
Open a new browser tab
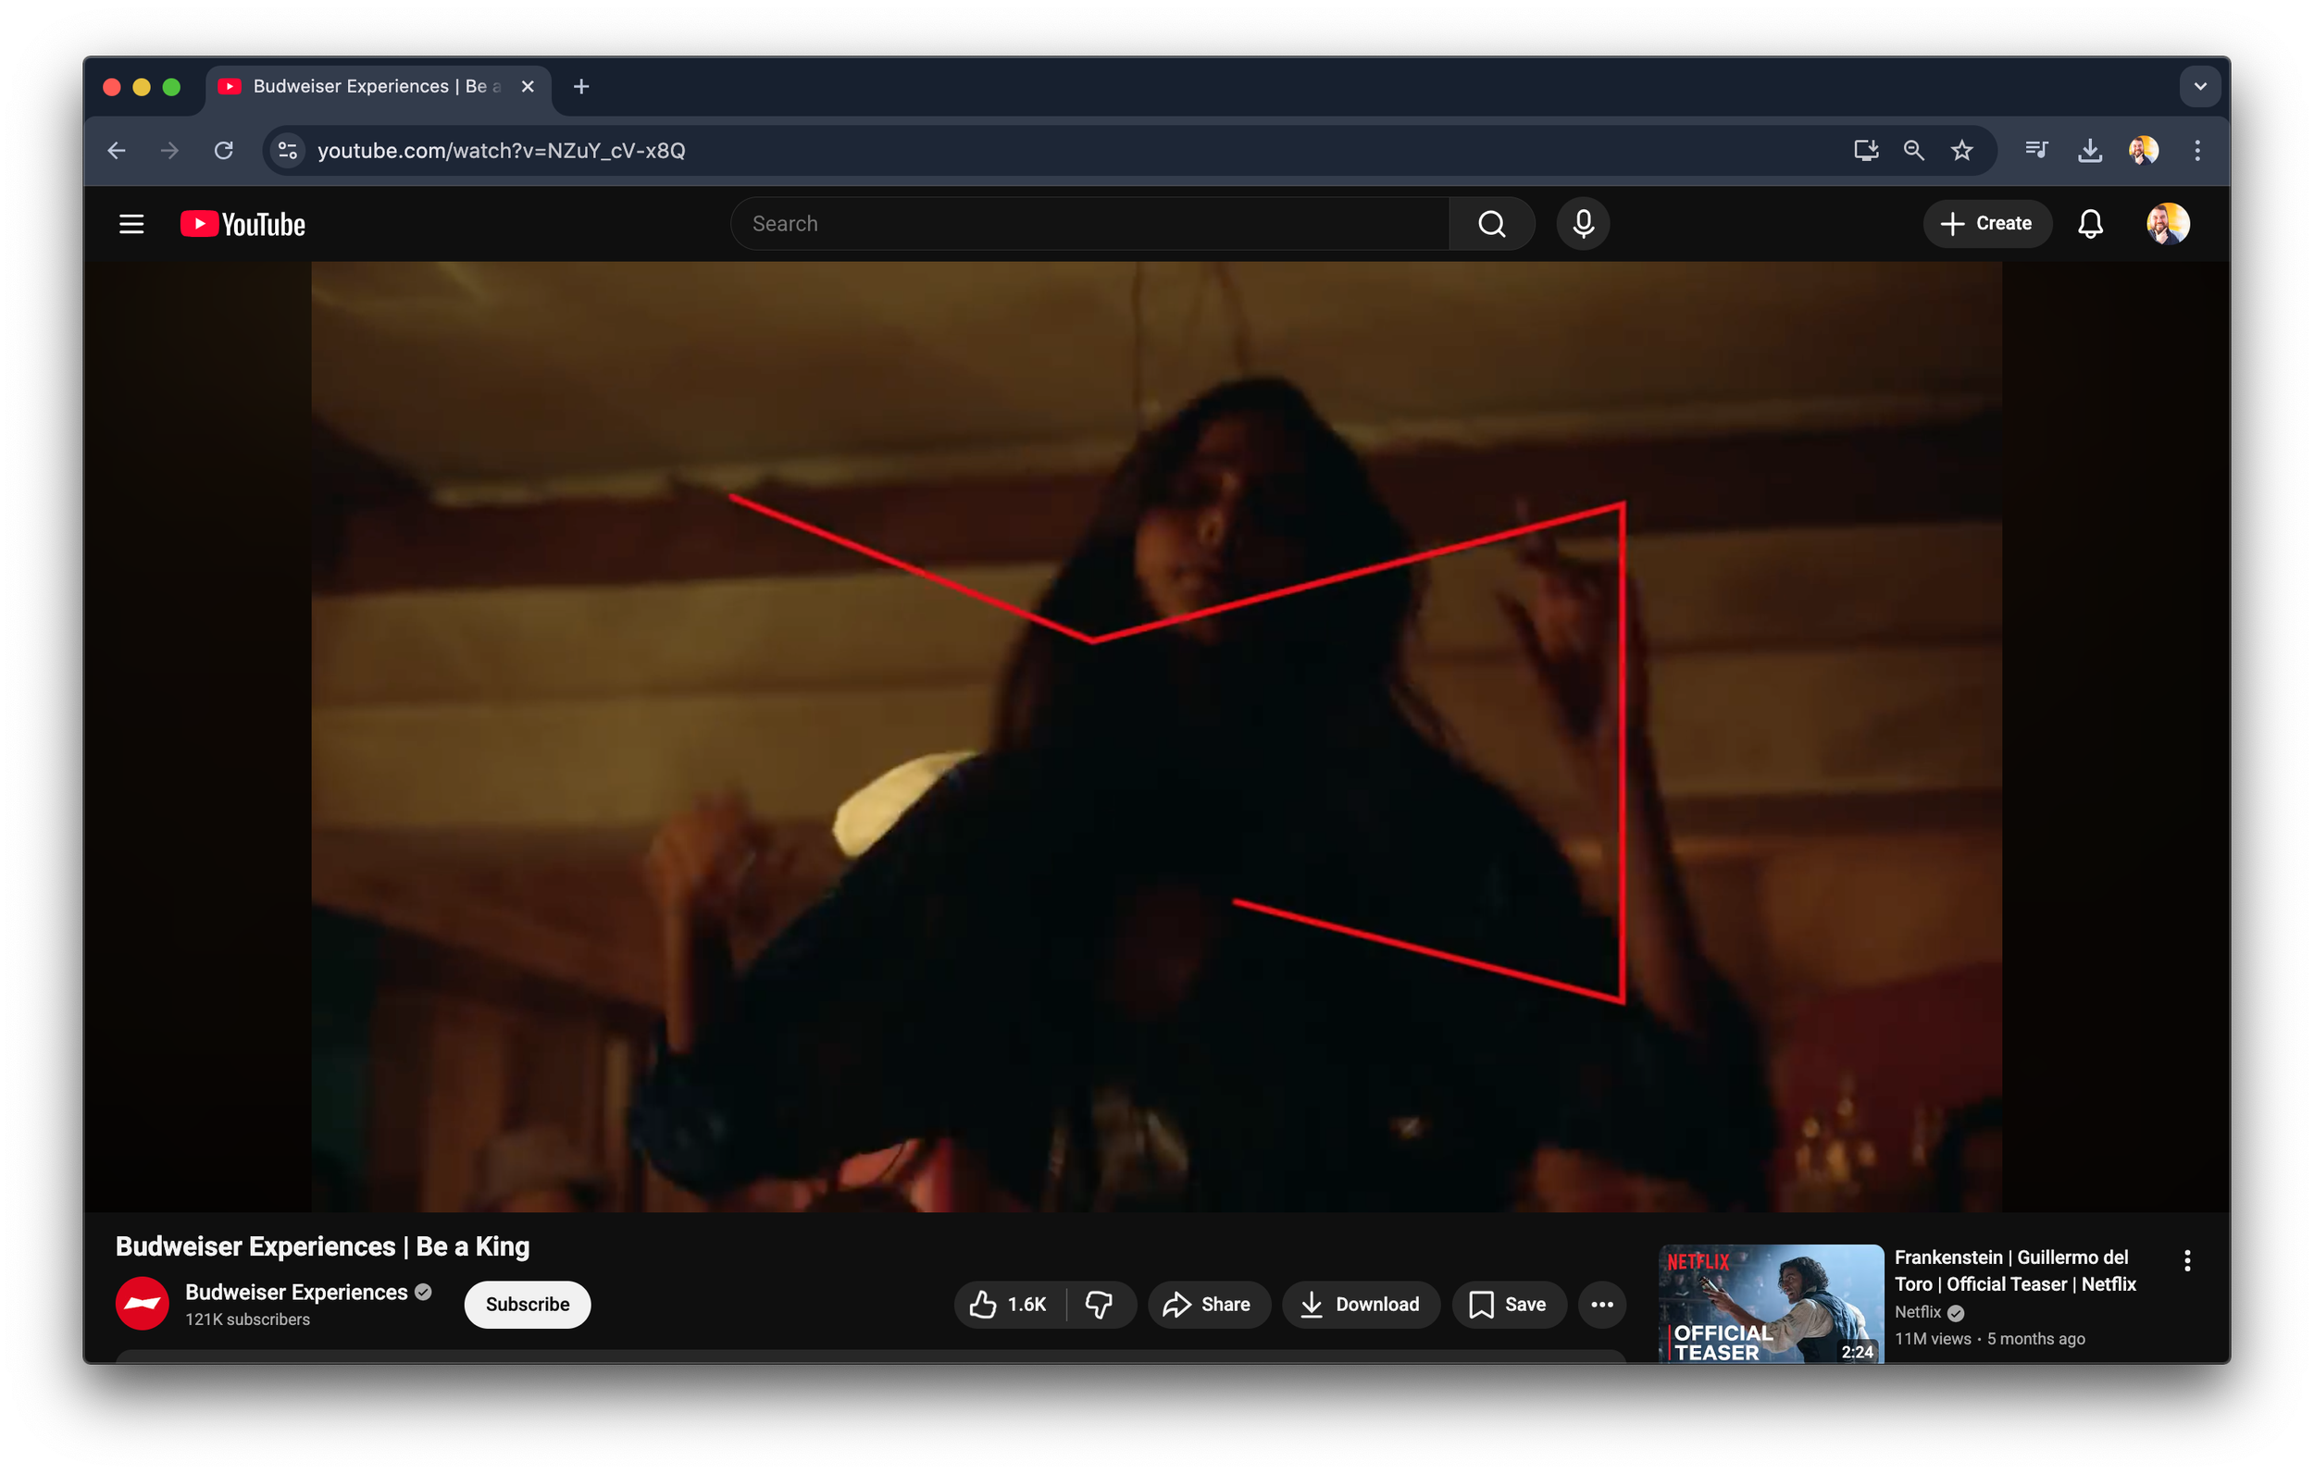coord(581,86)
